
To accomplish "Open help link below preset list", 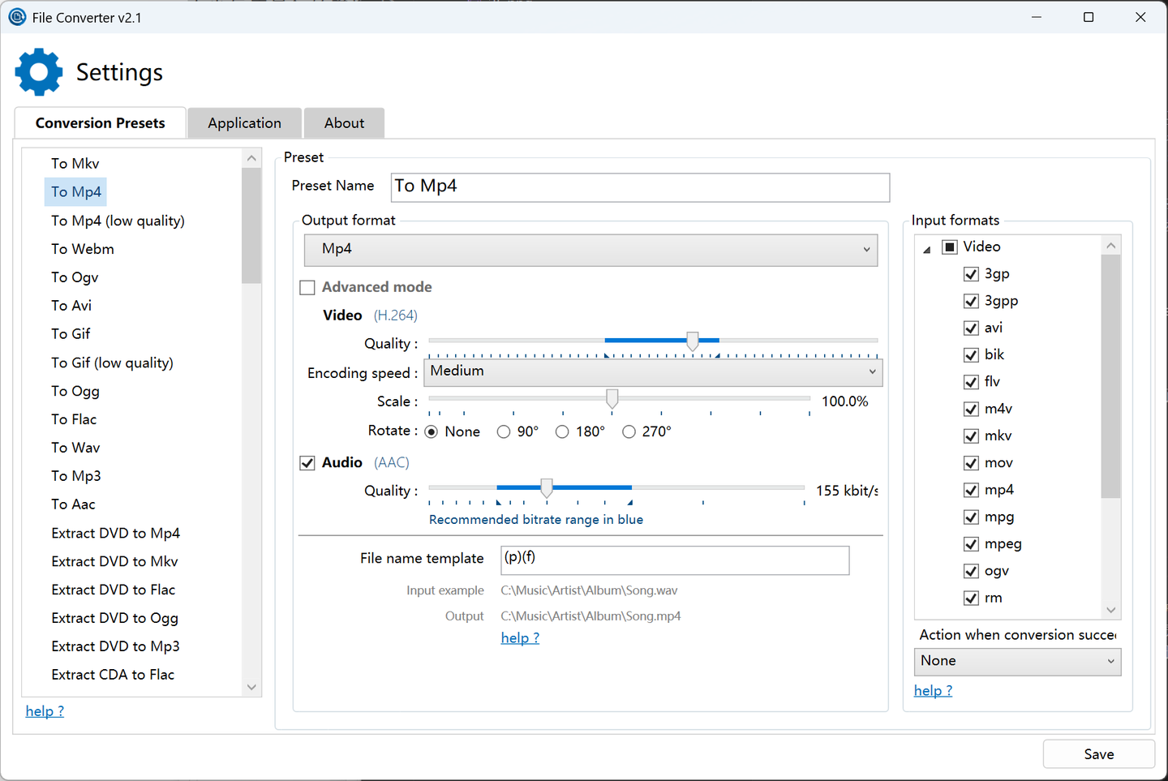I will coord(45,711).
